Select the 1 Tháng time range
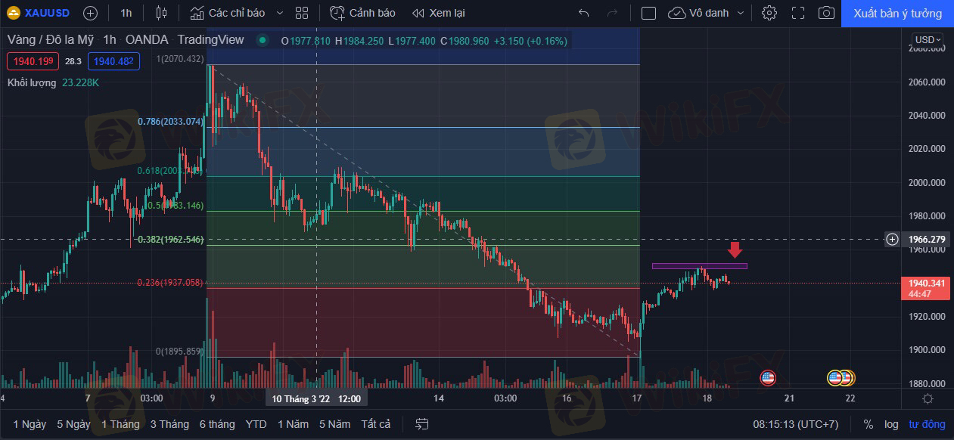The height and width of the screenshot is (440, 954). 120,424
